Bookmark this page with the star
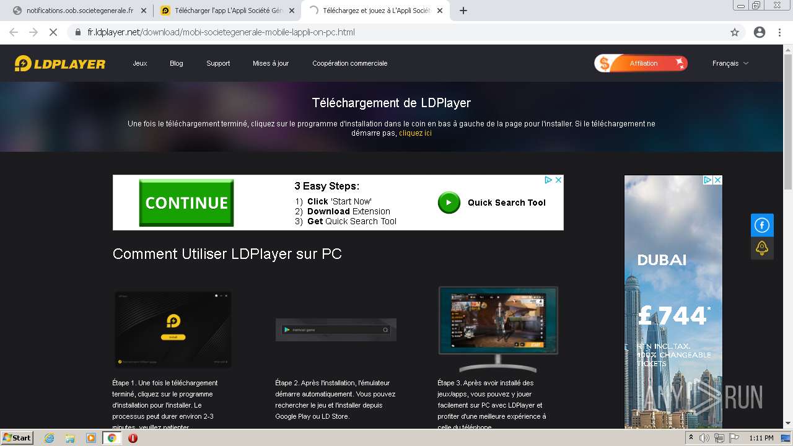The image size is (793, 446). pyautogui.click(x=735, y=32)
